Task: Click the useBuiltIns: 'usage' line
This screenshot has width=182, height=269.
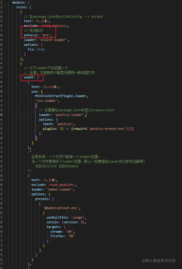Action: [x=66, y=218]
